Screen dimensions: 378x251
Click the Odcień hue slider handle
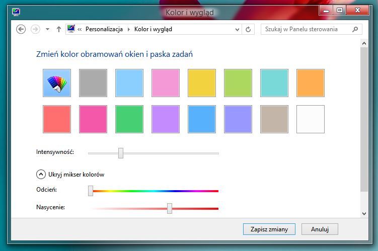(91, 191)
